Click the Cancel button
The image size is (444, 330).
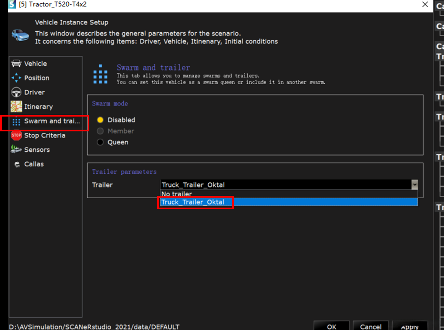tap(371, 326)
